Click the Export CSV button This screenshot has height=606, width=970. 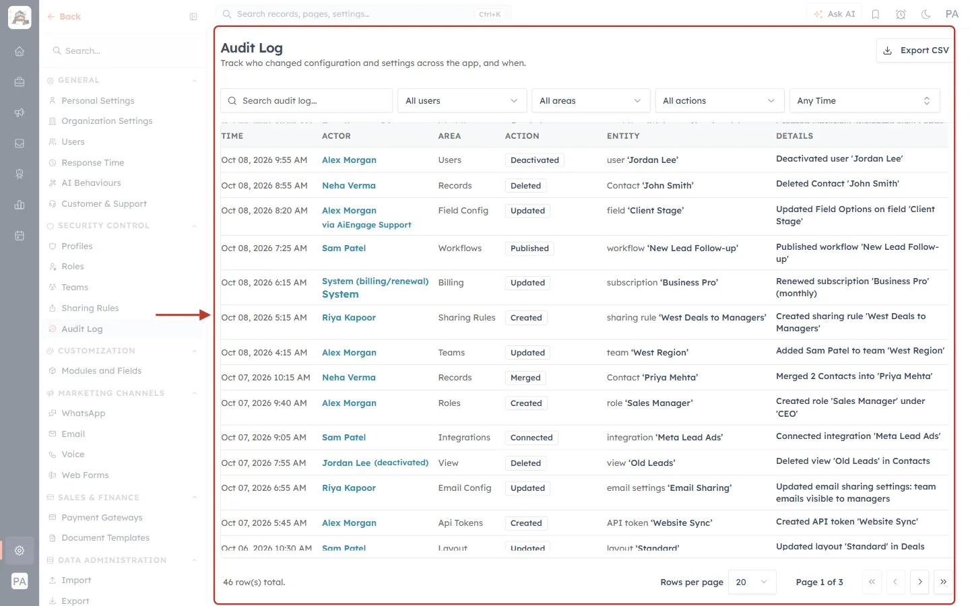(x=916, y=50)
